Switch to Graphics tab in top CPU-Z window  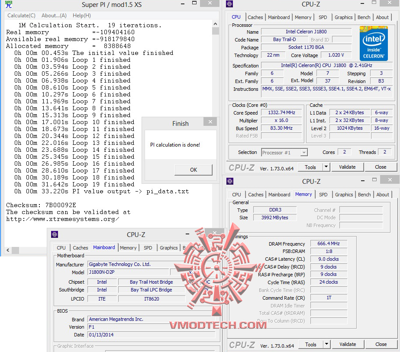point(343,17)
